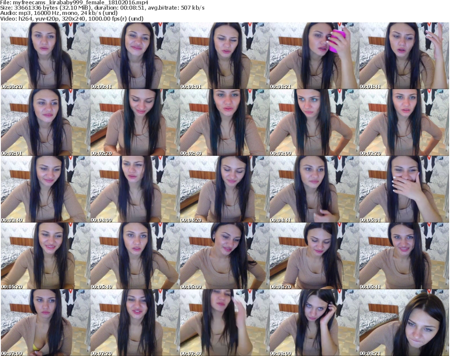Viewport: 450px width, 356px height.
Task: Select the frame thumbnail stamped 00:03:00
Action: 315,122
